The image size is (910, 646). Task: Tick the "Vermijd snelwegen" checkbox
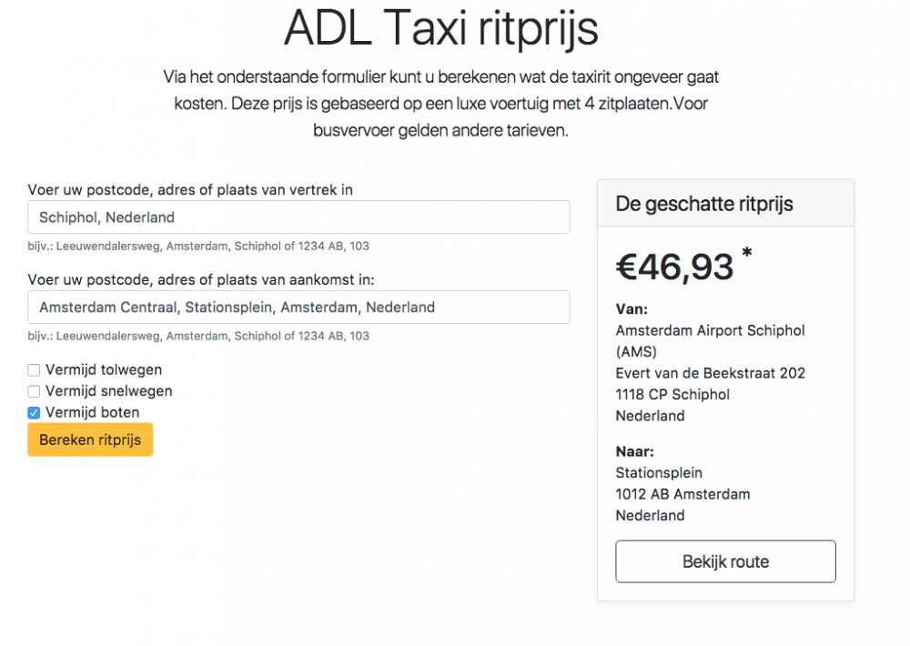pyautogui.click(x=34, y=391)
